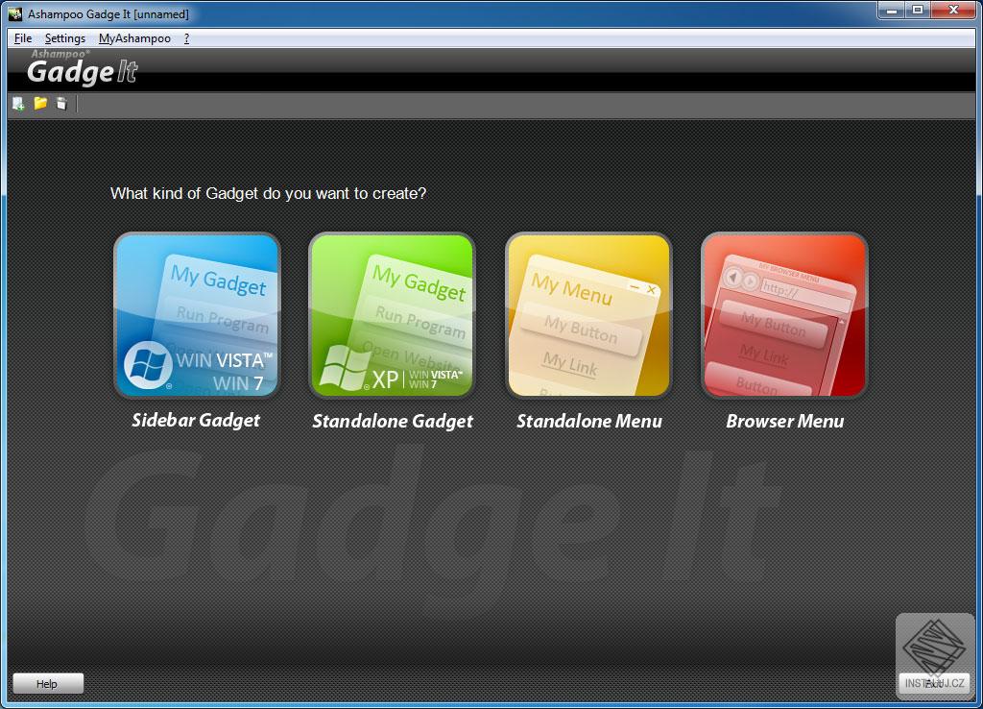Choose the blue Sidebar Gadget tile
Screen dimensions: 983x709
point(197,315)
